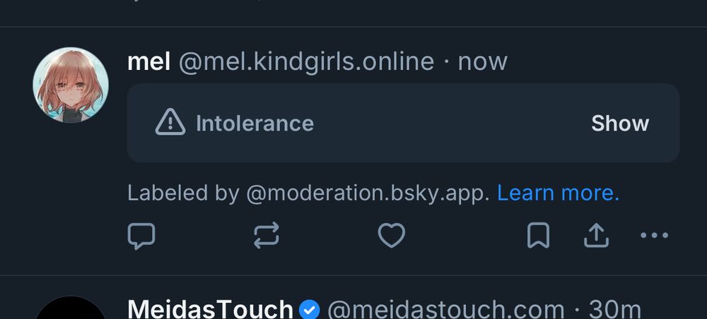This screenshot has height=319, width=707.
Task: Click MeidasTouch's blue verified badge
Action: tap(310, 310)
